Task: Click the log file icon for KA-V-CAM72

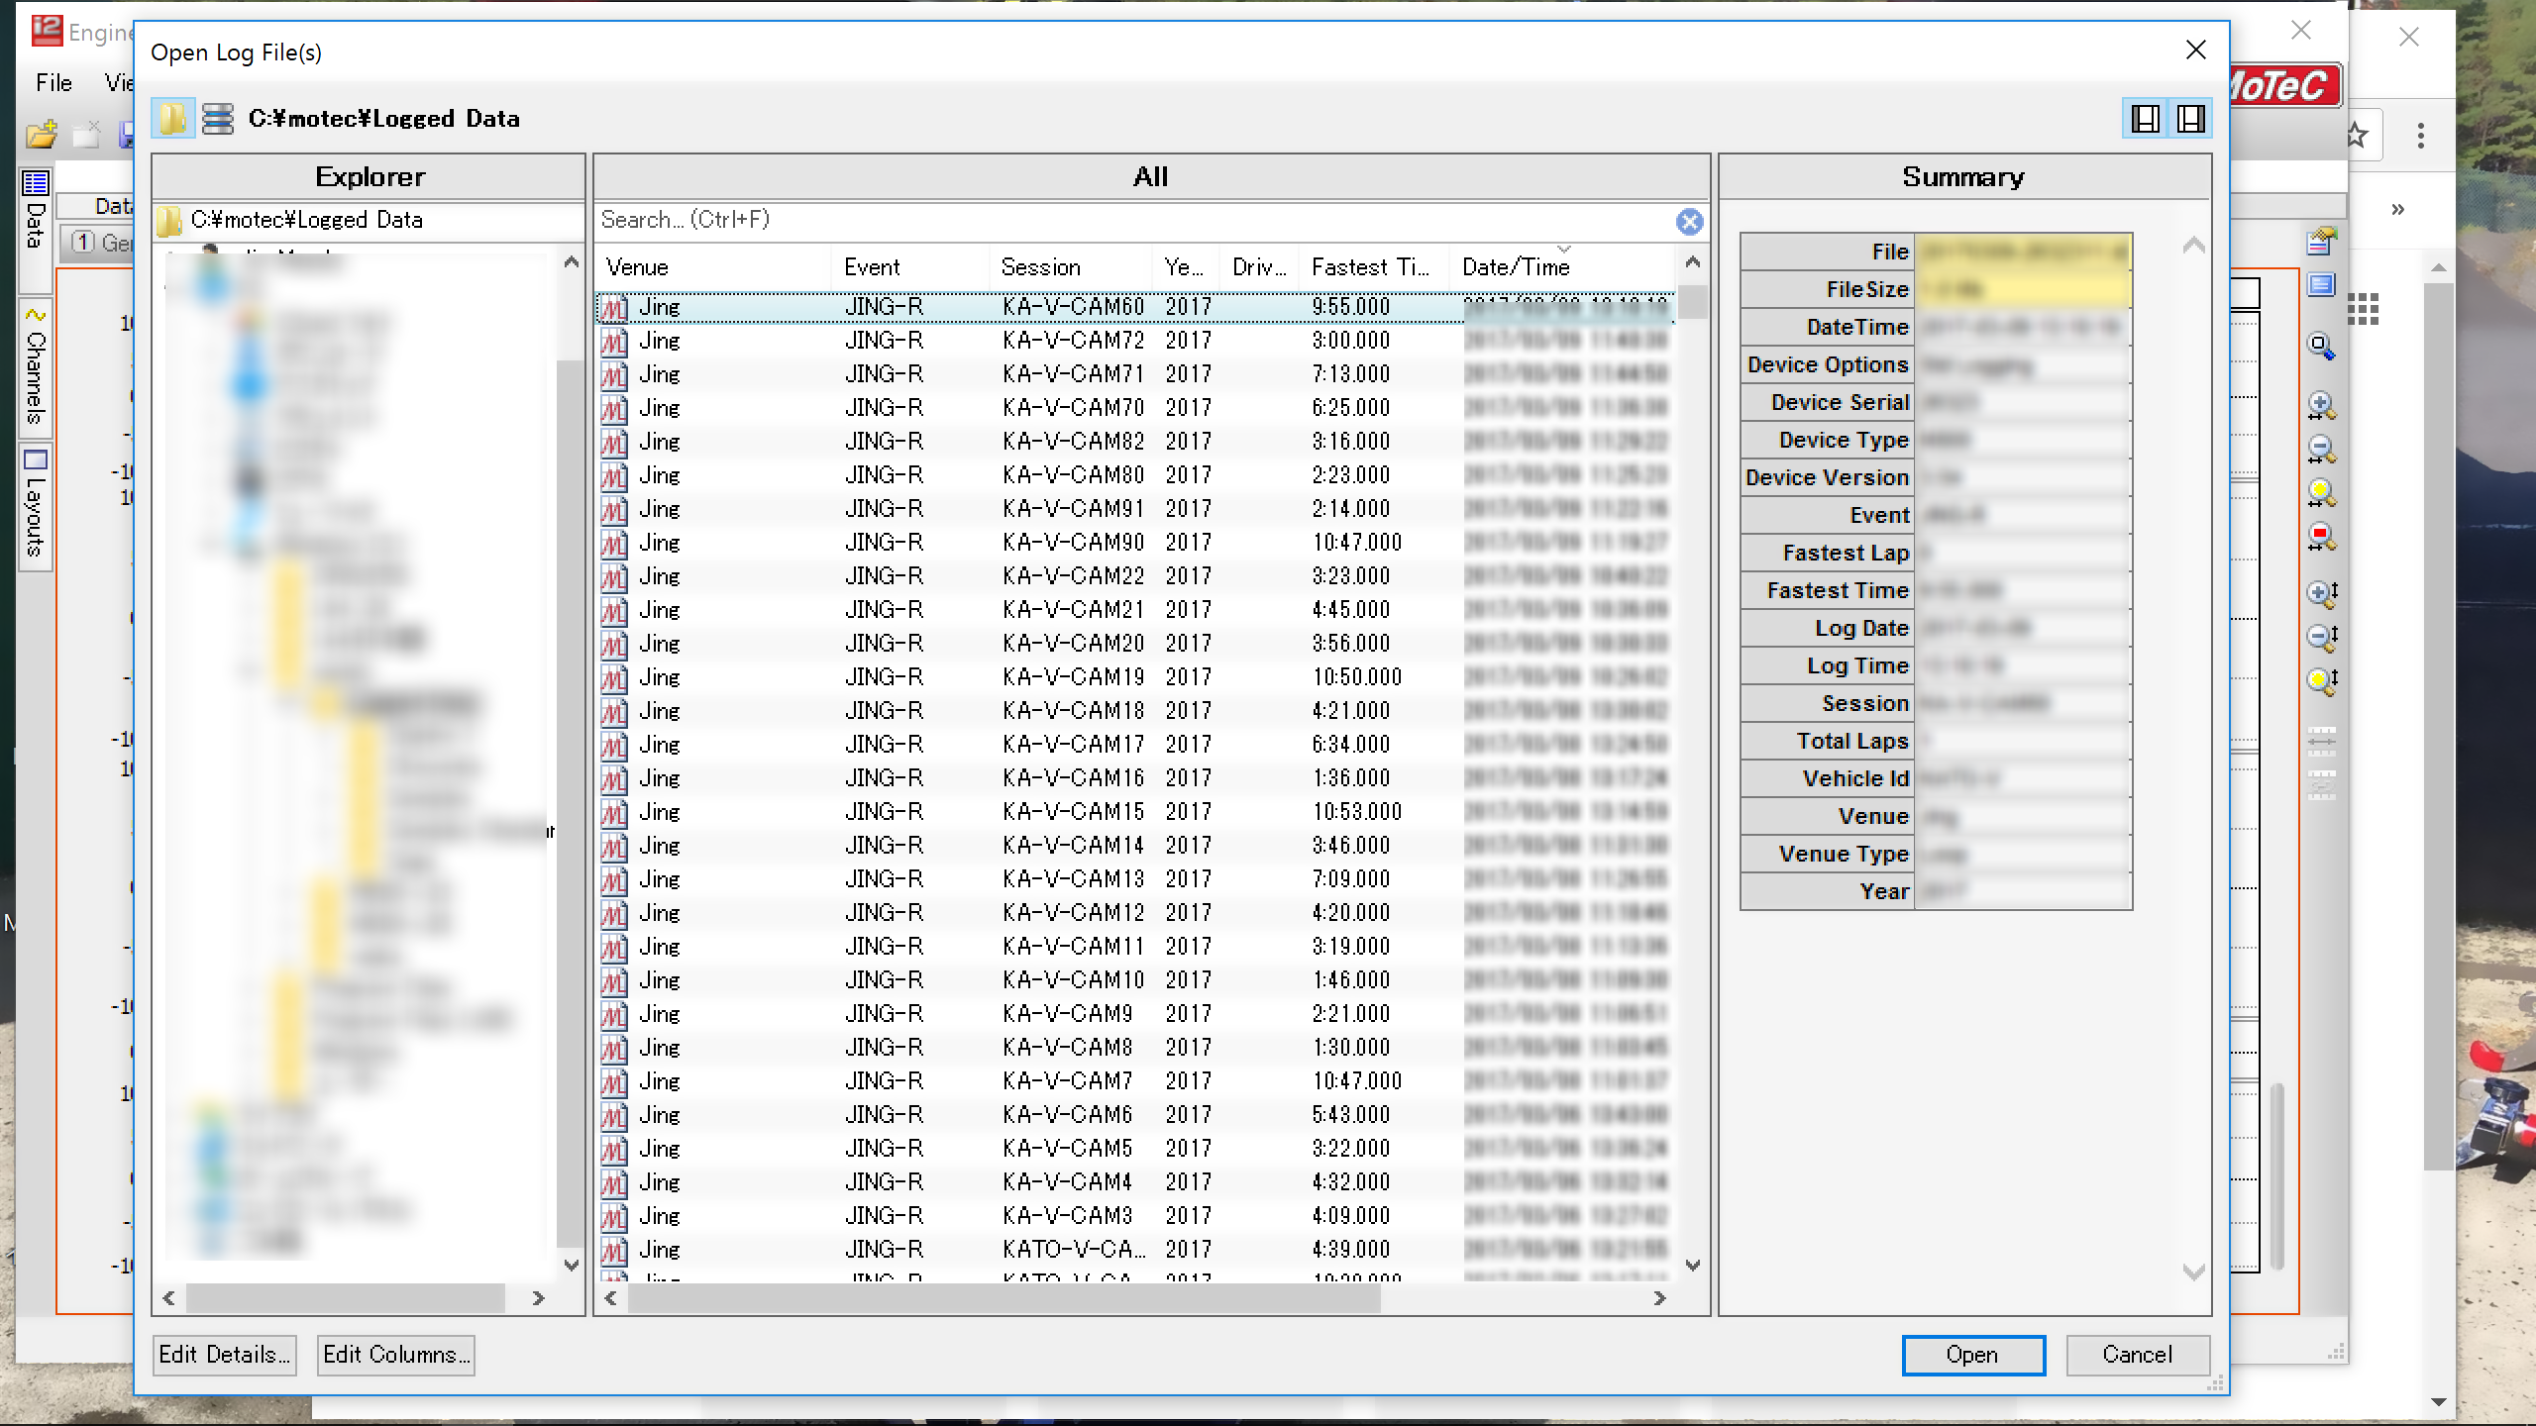Action: tap(614, 342)
